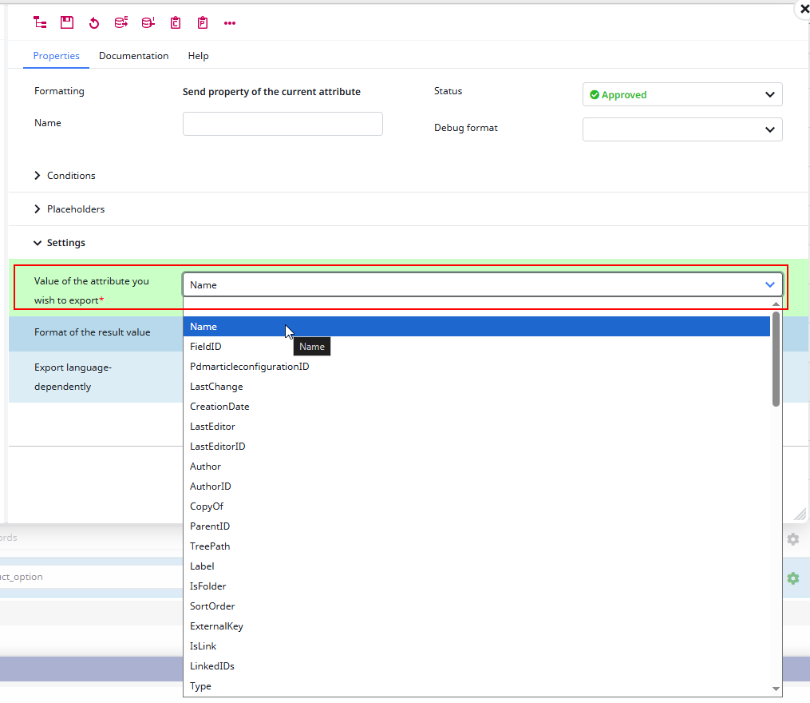Open the tree structure view icon
The width and height of the screenshot is (810, 703).
[40, 22]
